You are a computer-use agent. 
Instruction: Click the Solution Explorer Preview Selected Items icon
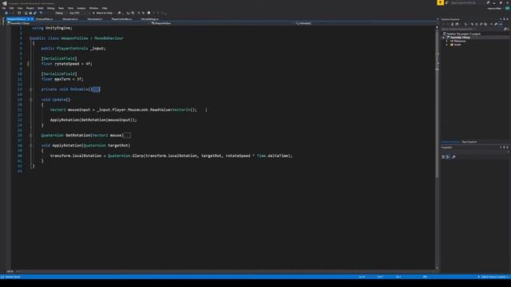[501, 24]
